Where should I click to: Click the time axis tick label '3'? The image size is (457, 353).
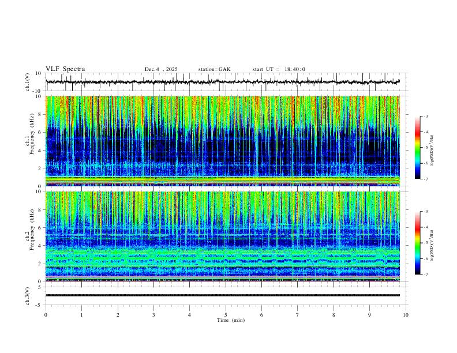153,315
